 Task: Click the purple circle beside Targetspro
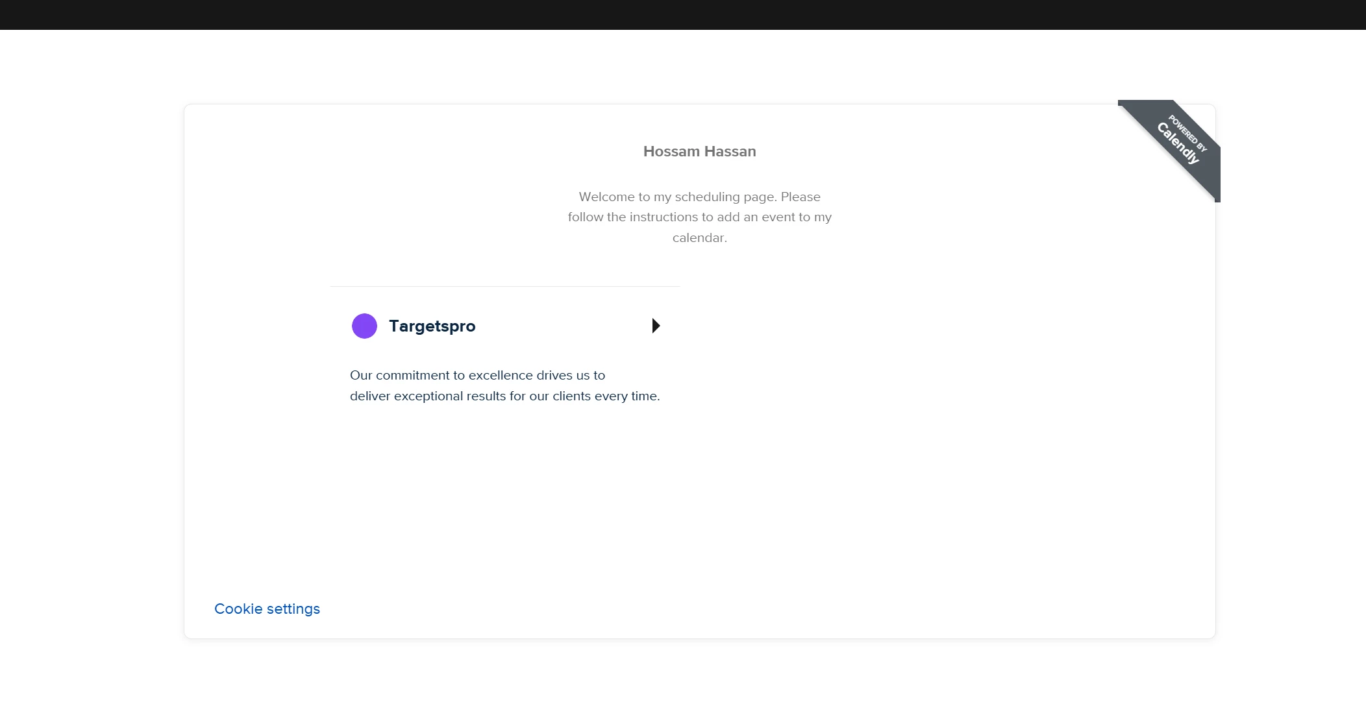(364, 326)
